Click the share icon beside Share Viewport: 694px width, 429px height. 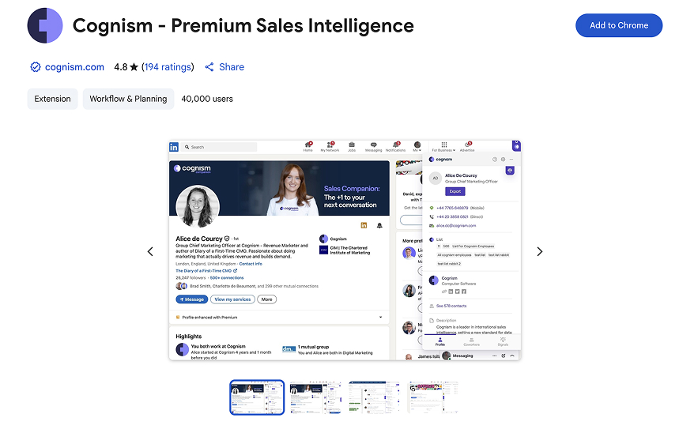pos(209,67)
